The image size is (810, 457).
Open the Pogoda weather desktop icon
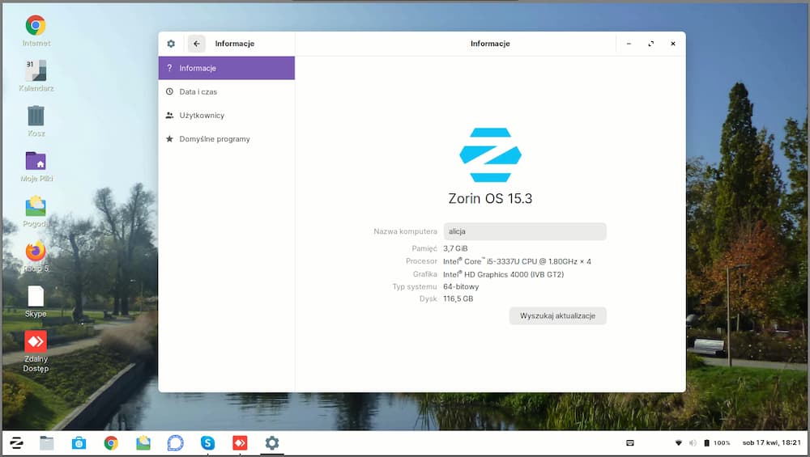[x=36, y=205]
